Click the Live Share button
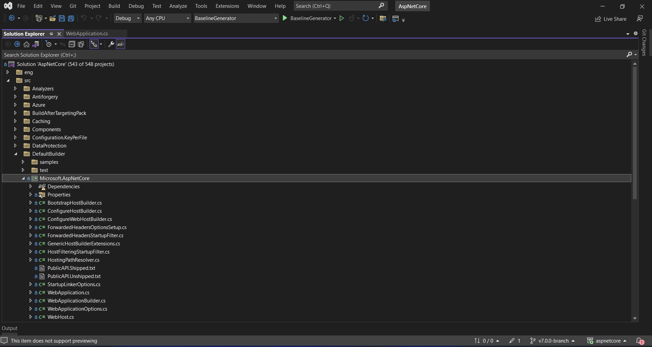652x347 pixels. pyautogui.click(x=611, y=19)
